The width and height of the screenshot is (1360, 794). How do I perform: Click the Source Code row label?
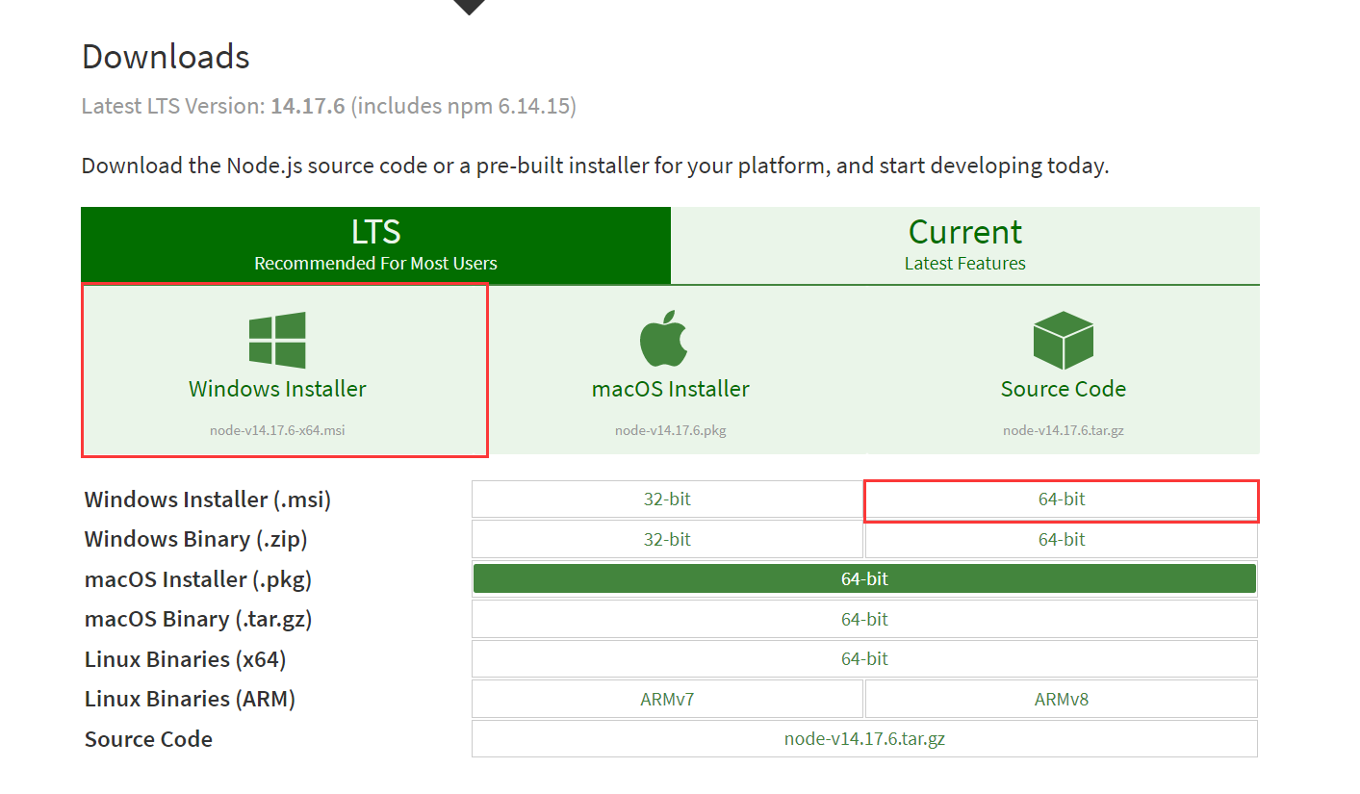click(148, 739)
